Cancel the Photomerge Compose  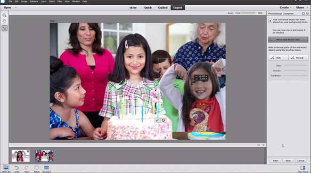tap(301, 160)
